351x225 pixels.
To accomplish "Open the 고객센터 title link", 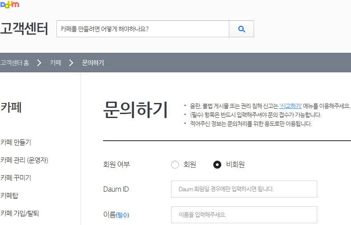I will [24, 29].
